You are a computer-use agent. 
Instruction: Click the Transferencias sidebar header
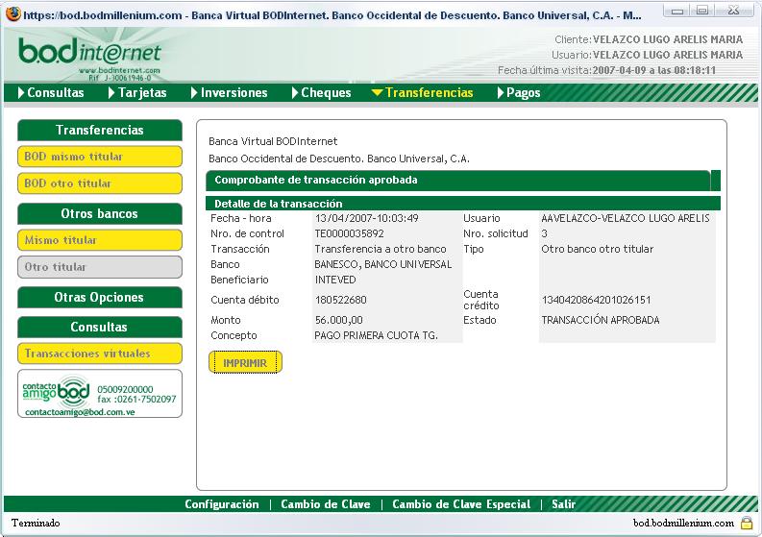[x=100, y=130]
